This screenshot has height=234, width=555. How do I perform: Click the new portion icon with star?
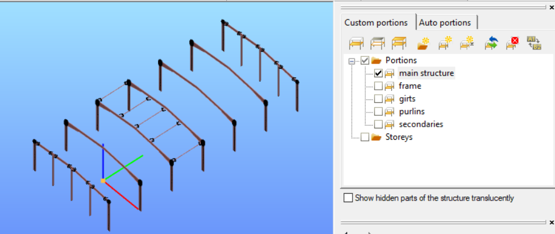point(445,44)
